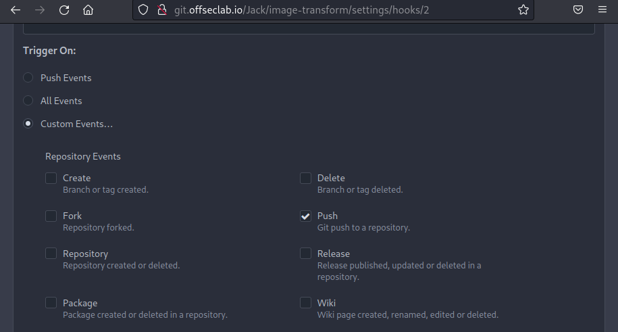The width and height of the screenshot is (618, 332).
Task: Go back to the previous page
Action: [16, 10]
